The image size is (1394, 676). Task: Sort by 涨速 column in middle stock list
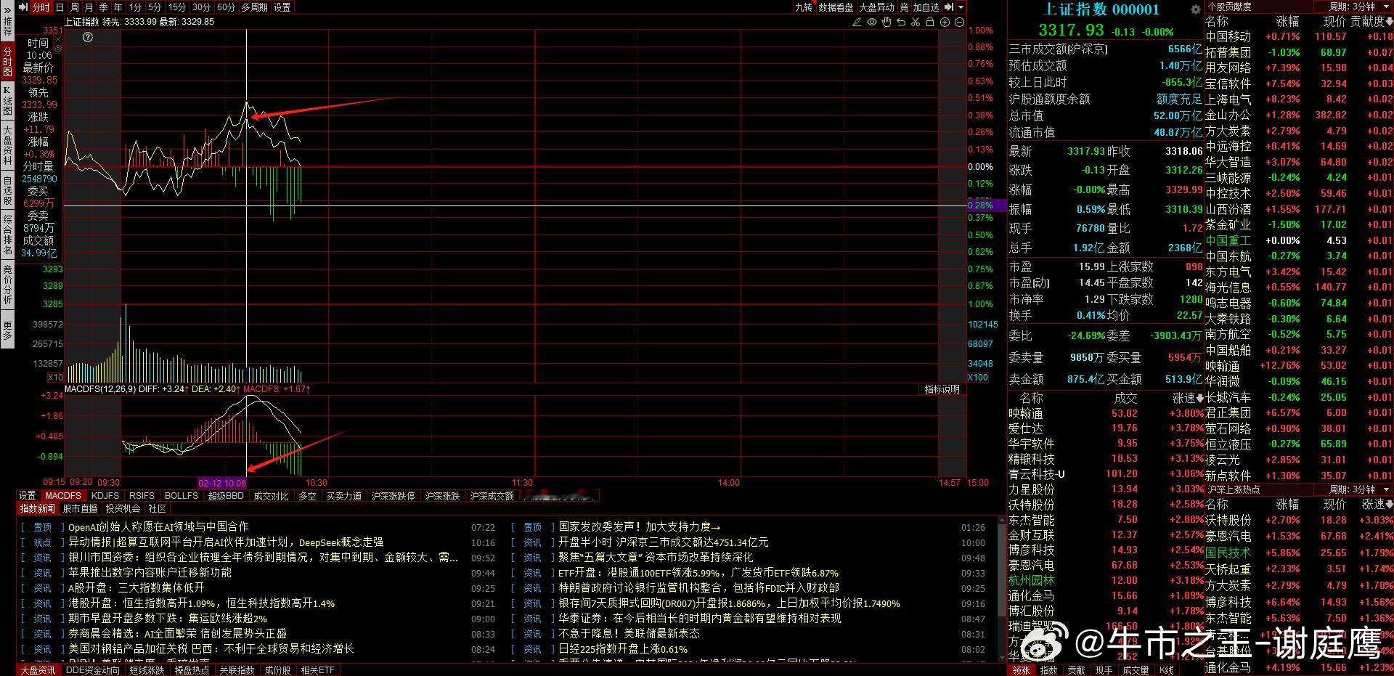tap(1188, 398)
